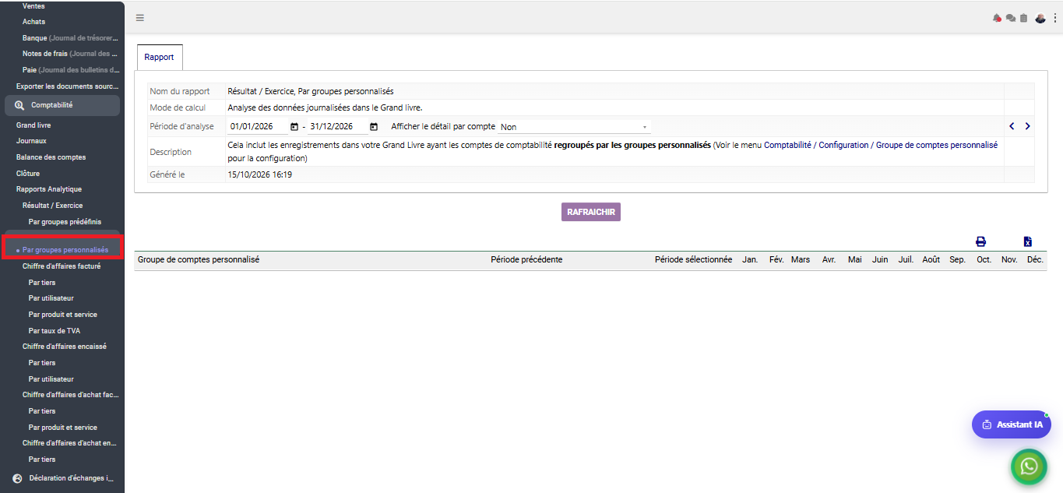Image resolution: width=1063 pixels, height=493 pixels.
Task: Open Chiffre d'affaires d'achat facturé
Action: pyautogui.click(x=71, y=395)
